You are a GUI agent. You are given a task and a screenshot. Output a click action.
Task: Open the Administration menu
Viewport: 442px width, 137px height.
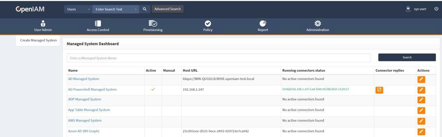click(x=318, y=26)
